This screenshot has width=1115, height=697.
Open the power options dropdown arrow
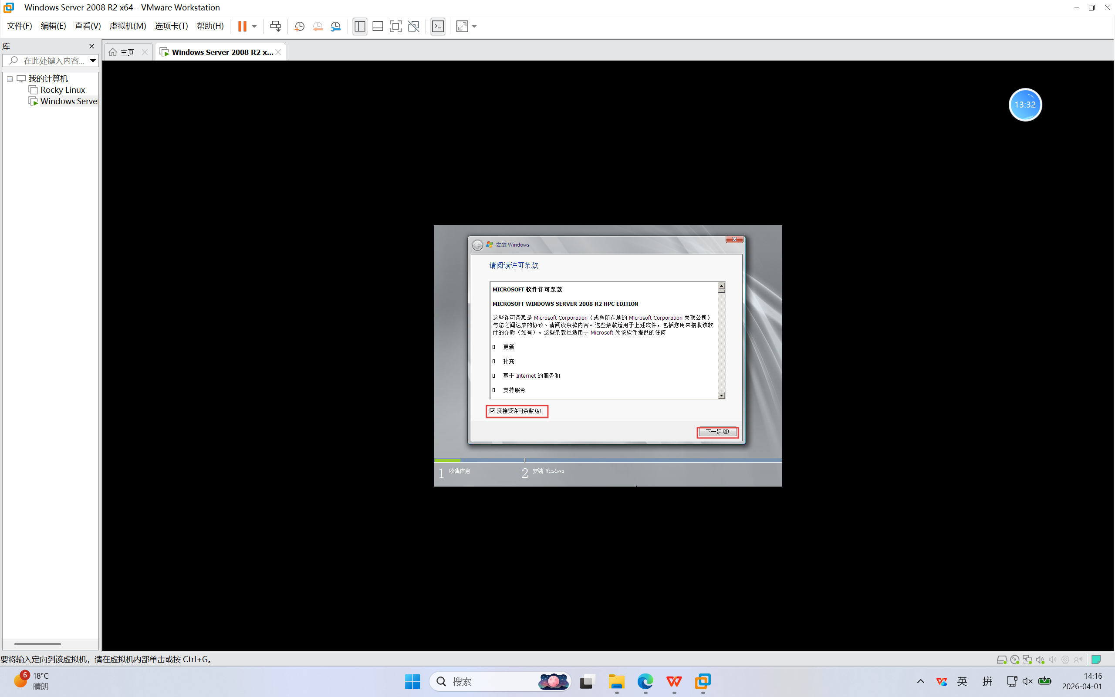(254, 26)
